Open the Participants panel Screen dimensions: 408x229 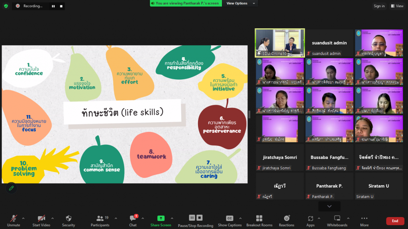point(100,220)
